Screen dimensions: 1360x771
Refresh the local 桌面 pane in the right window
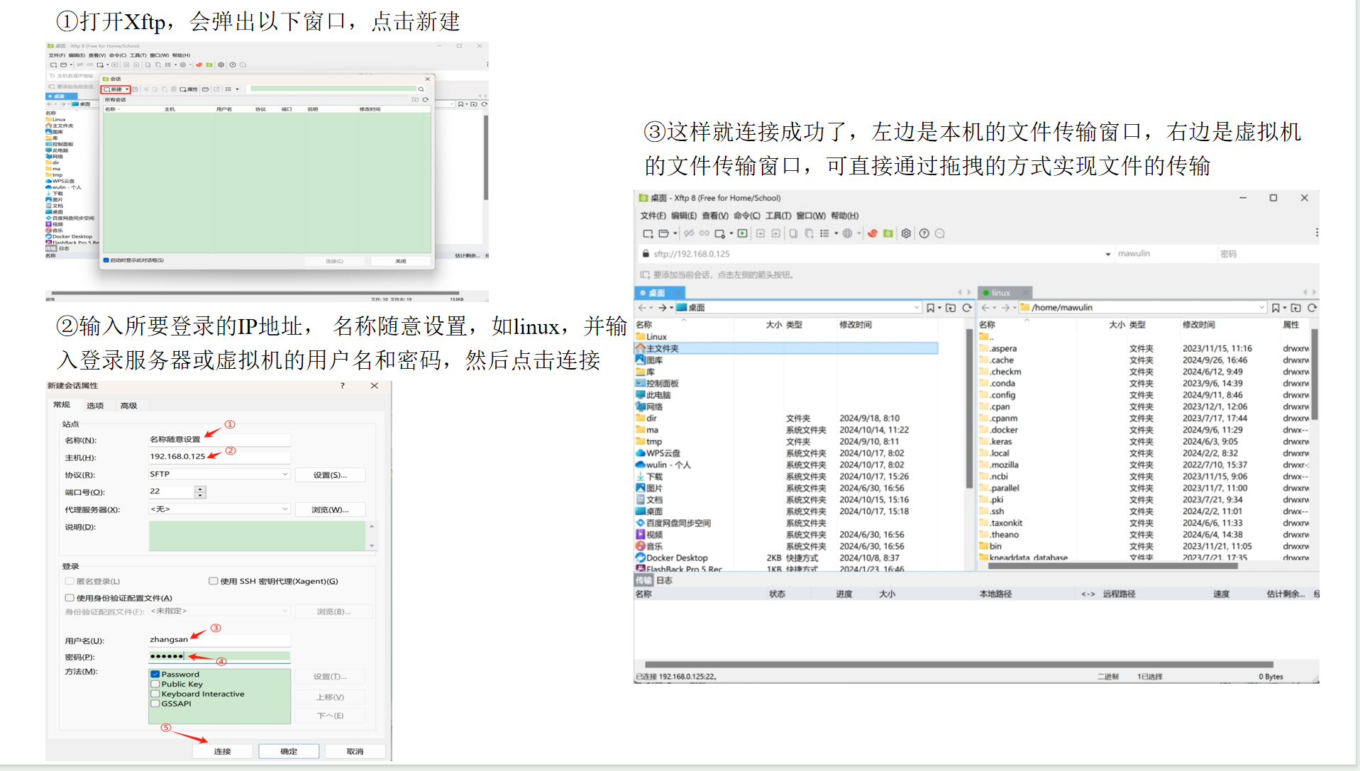[x=966, y=308]
